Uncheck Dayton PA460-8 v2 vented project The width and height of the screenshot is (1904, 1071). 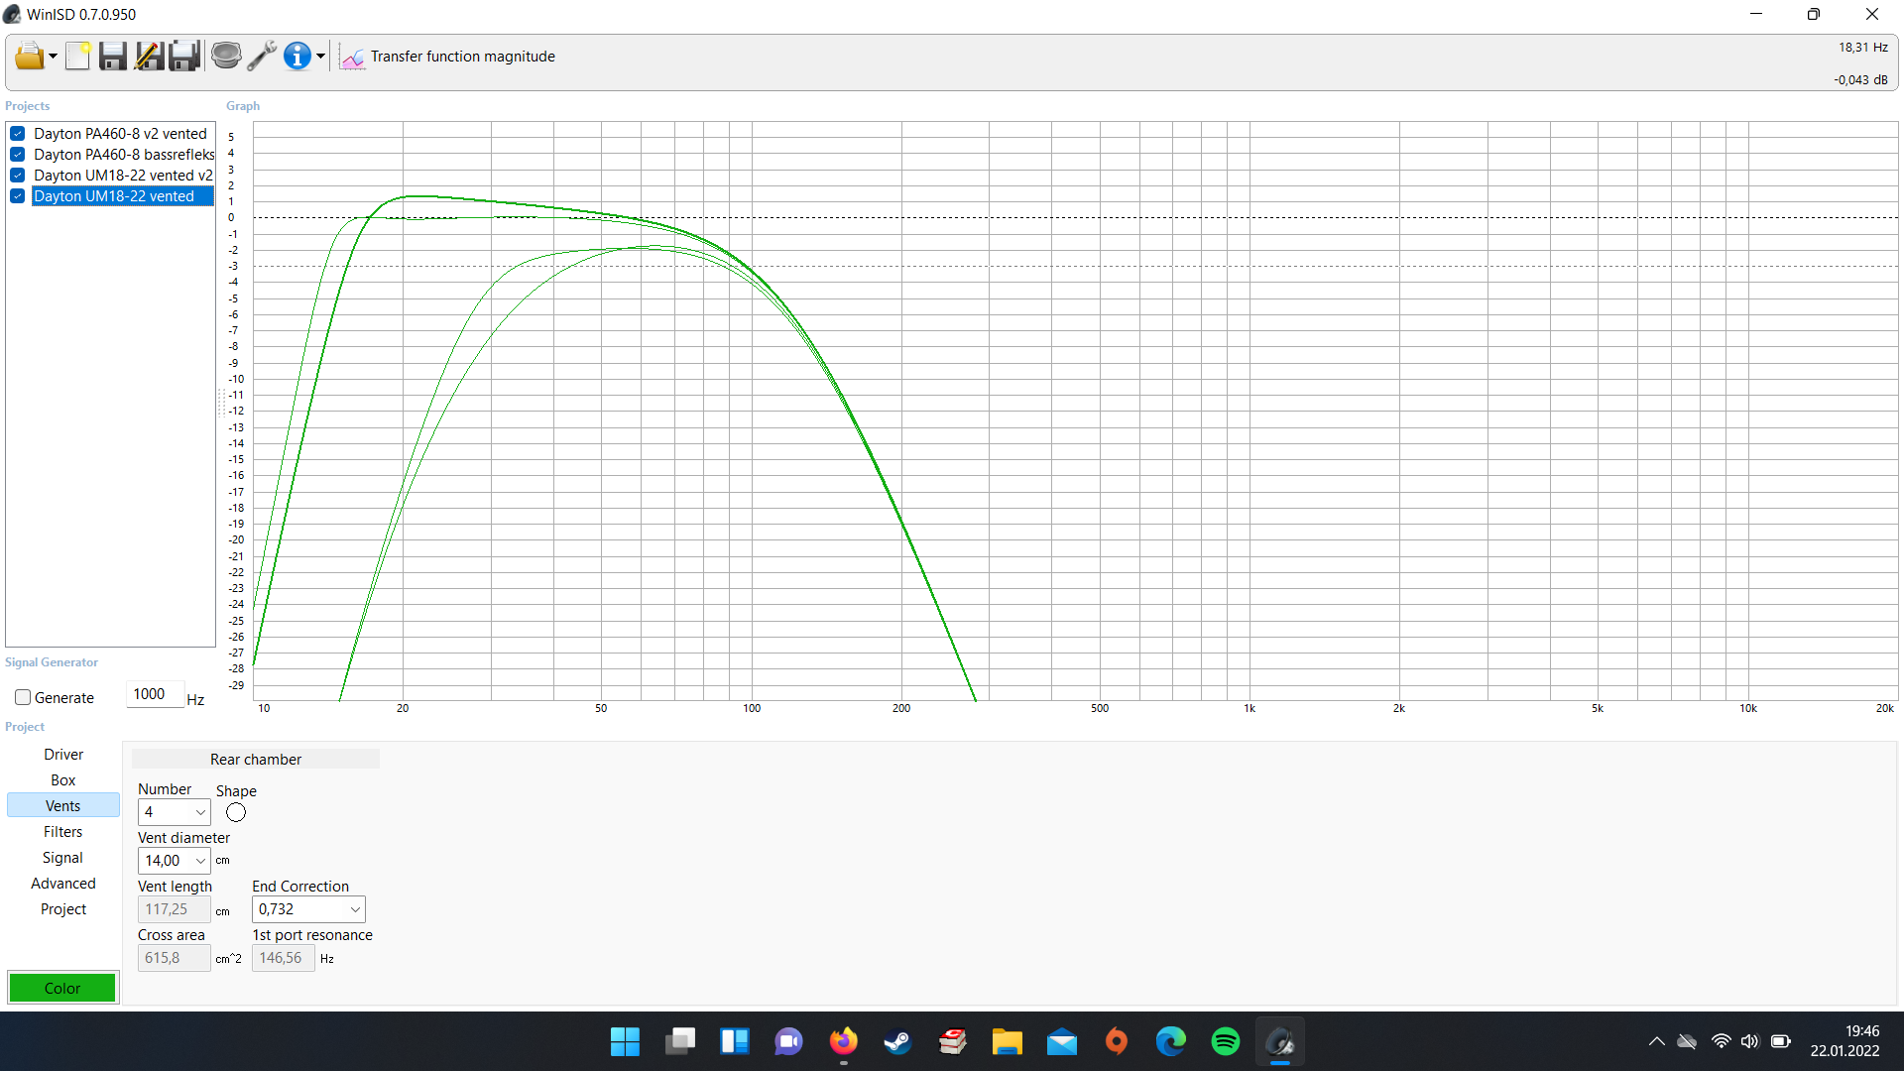[18, 134]
